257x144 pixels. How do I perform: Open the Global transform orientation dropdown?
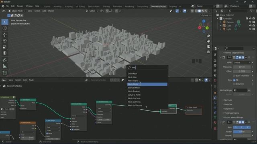(x=92, y=11)
